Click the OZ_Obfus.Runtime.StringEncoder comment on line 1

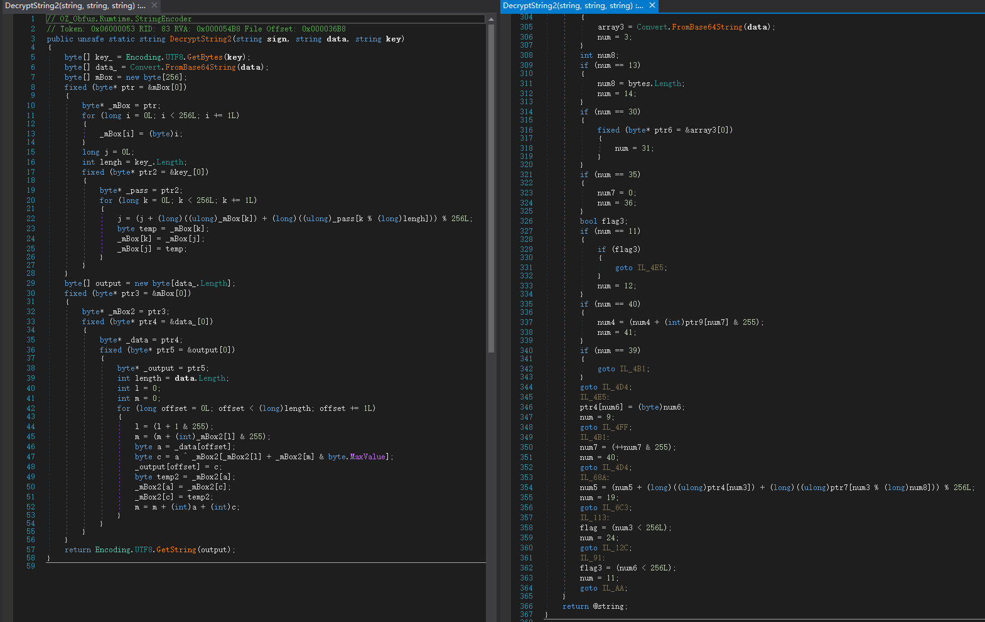pyautogui.click(x=119, y=19)
